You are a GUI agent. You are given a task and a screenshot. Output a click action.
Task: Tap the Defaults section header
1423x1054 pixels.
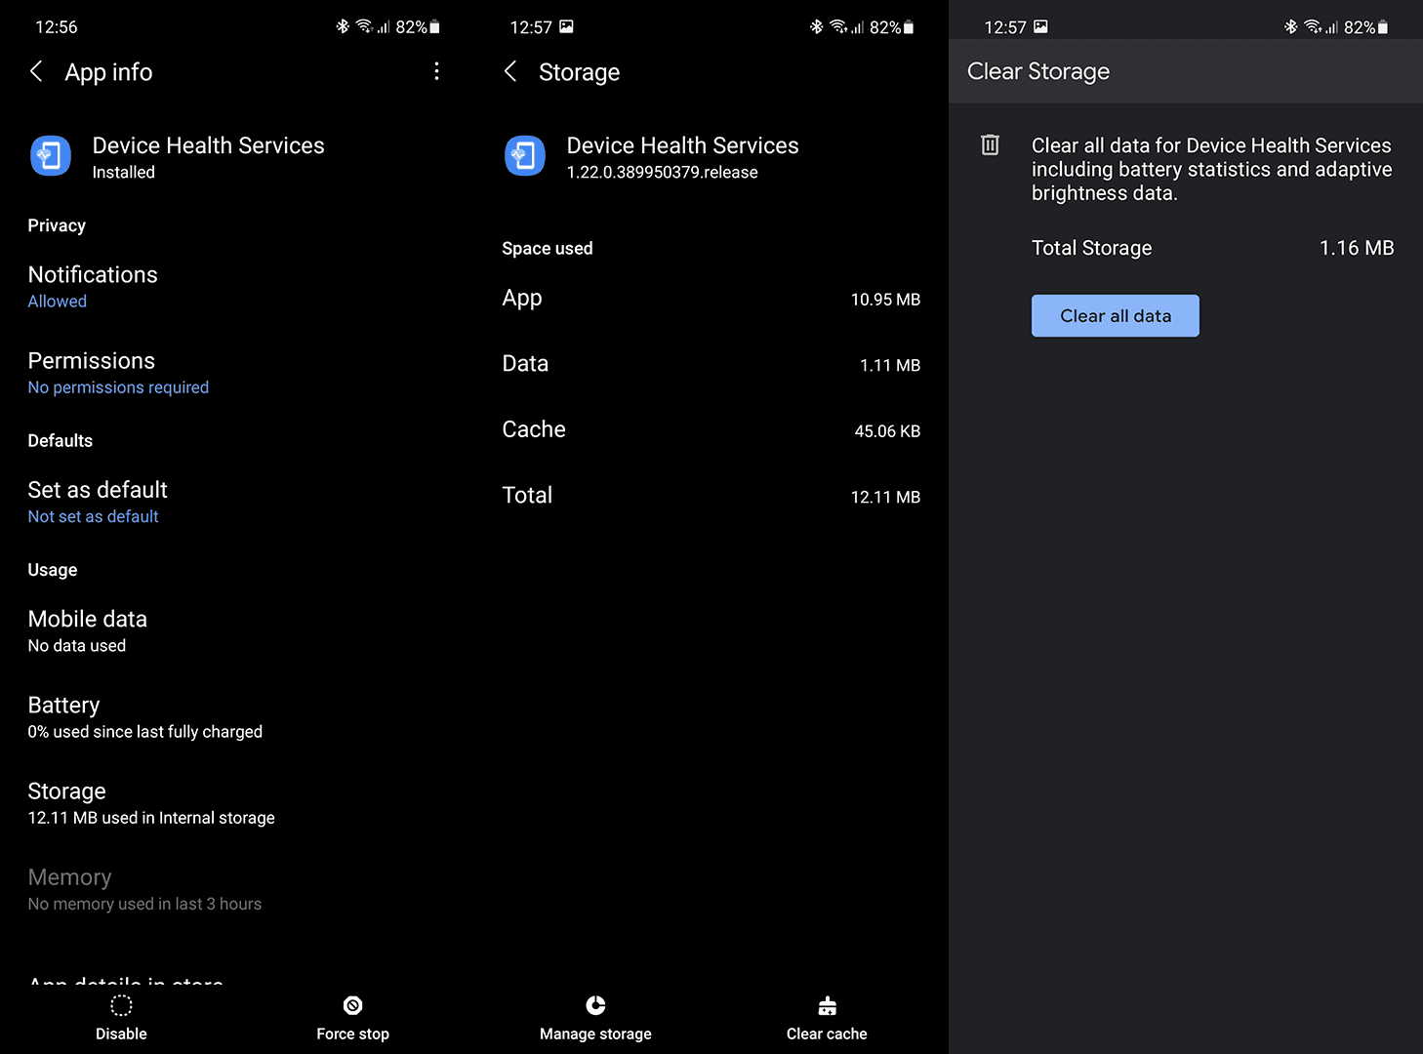coord(61,440)
